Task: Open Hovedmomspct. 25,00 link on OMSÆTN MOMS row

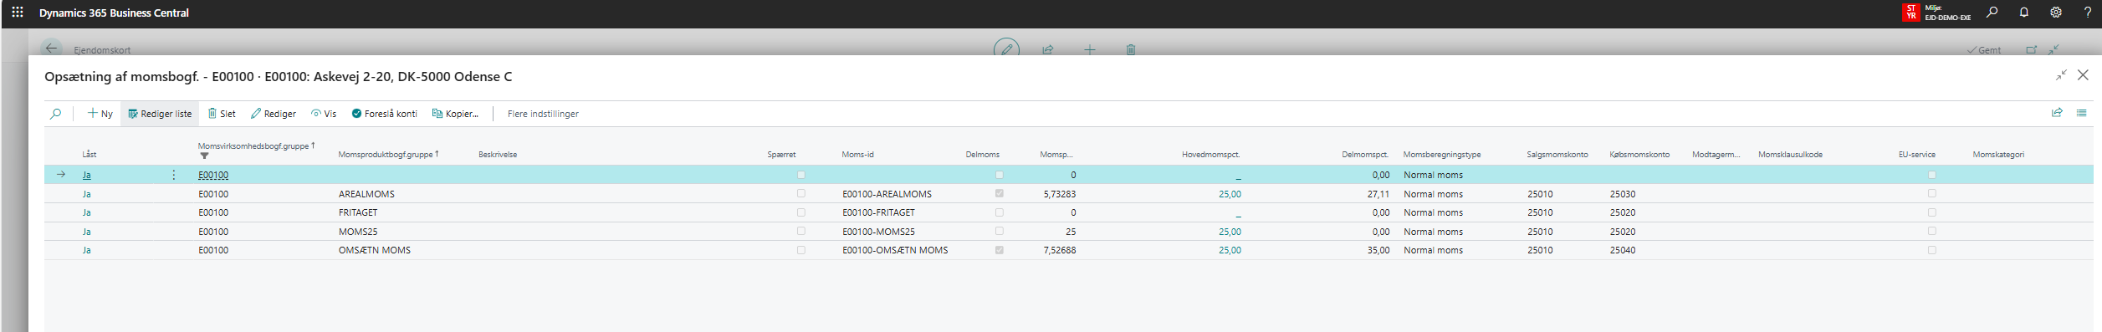Action: pyautogui.click(x=1230, y=250)
